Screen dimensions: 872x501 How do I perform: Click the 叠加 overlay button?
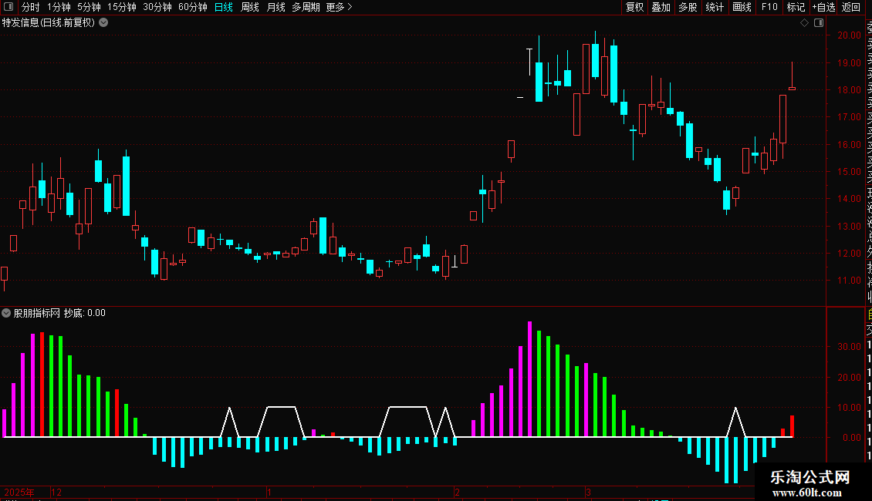pos(661,7)
